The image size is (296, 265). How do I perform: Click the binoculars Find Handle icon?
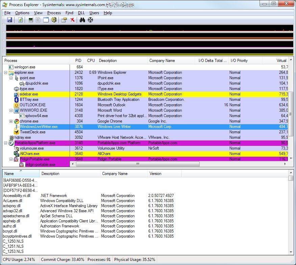[82, 20]
